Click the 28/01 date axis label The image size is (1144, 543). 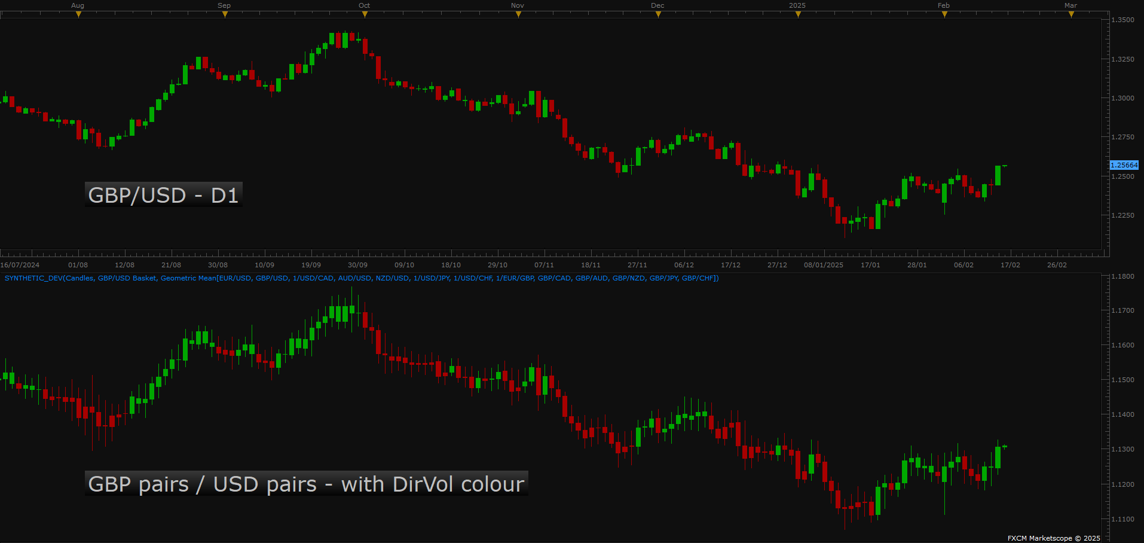pos(917,265)
